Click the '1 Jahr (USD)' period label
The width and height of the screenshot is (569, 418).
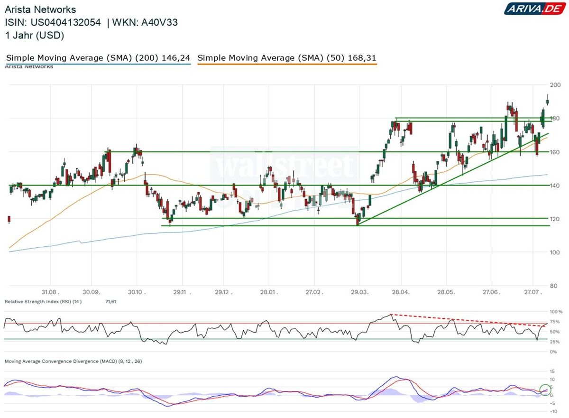pos(34,35)
